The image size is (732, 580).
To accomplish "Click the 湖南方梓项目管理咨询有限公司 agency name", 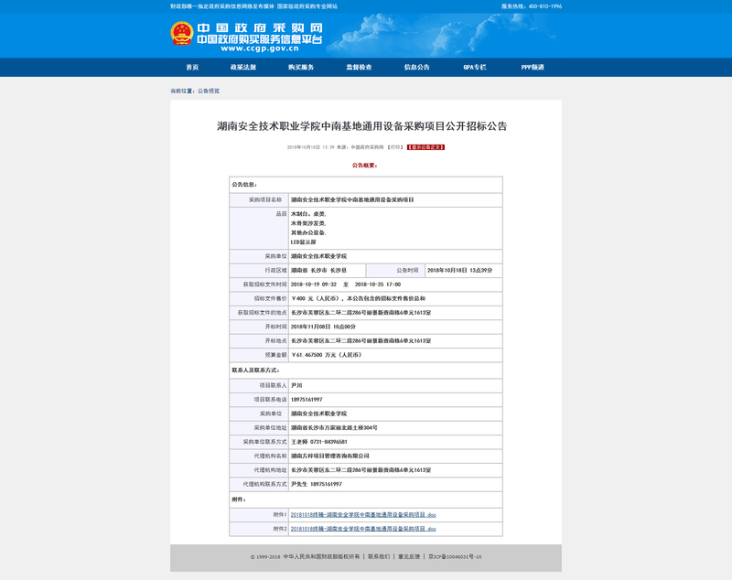I will click(x=330, y=456).
